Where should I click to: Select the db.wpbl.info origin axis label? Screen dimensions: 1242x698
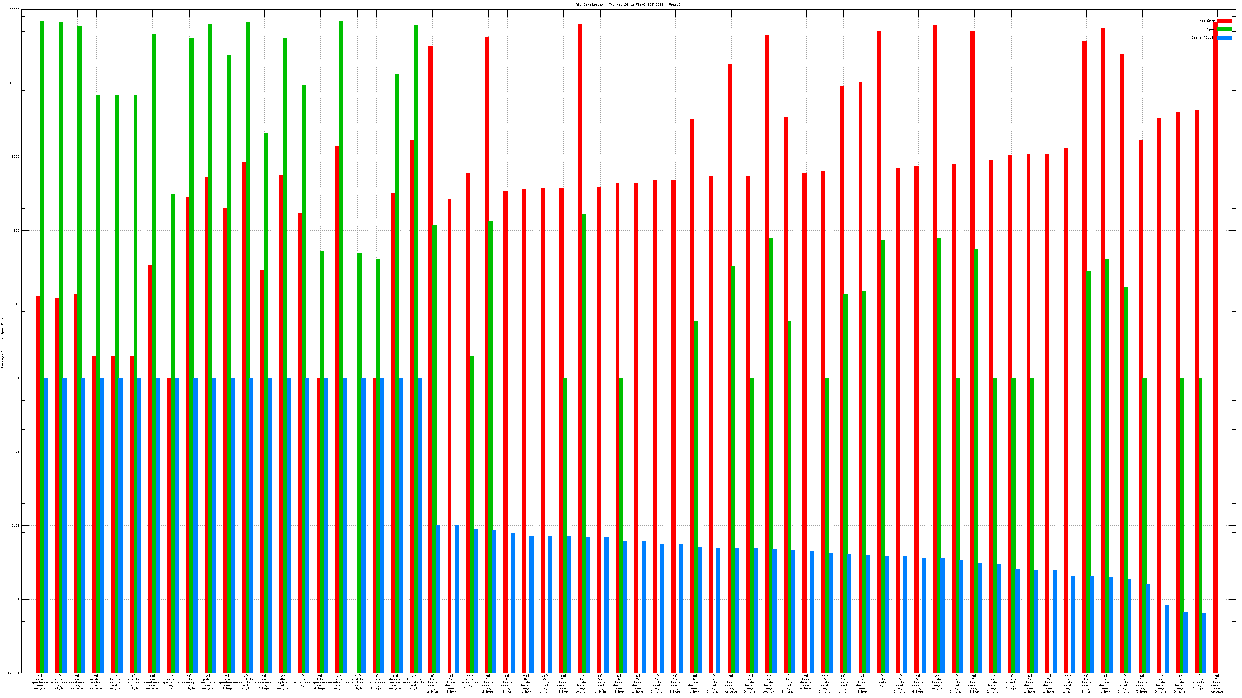[283, 682]
